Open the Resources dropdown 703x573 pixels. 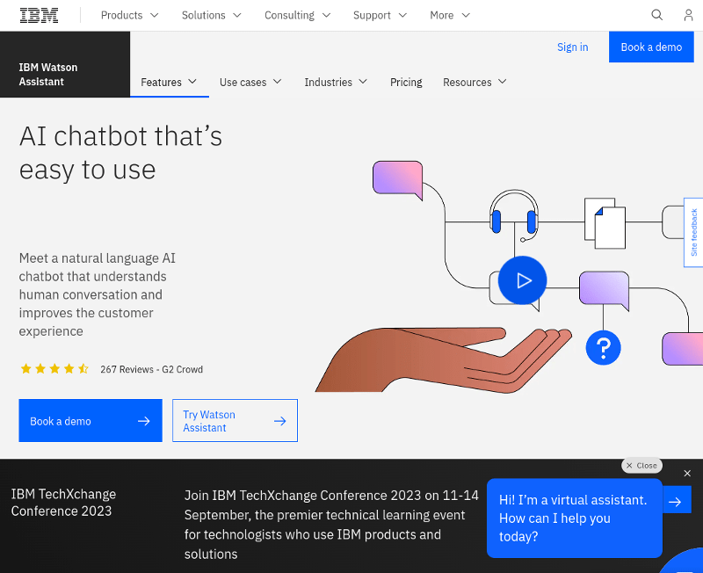(x=475, y=82)
